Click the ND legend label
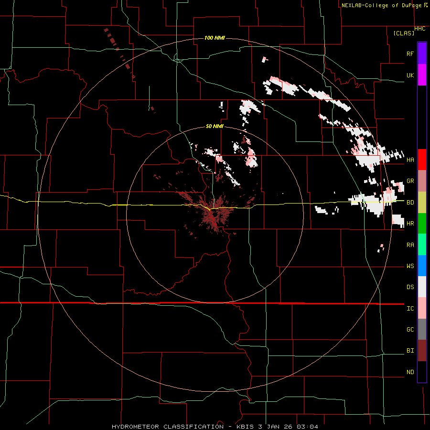 point(410,372)
